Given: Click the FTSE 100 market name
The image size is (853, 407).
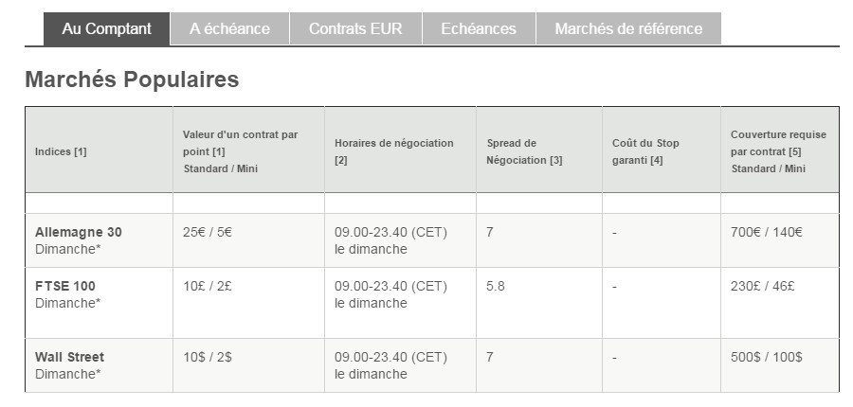Looking at the screenshot, I should point(65,286).
